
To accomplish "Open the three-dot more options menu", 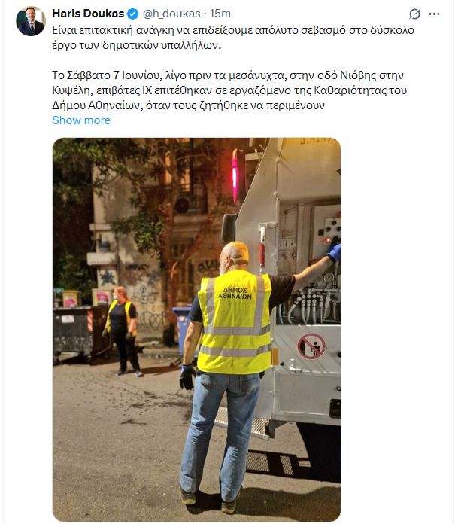I will (434, 14).
